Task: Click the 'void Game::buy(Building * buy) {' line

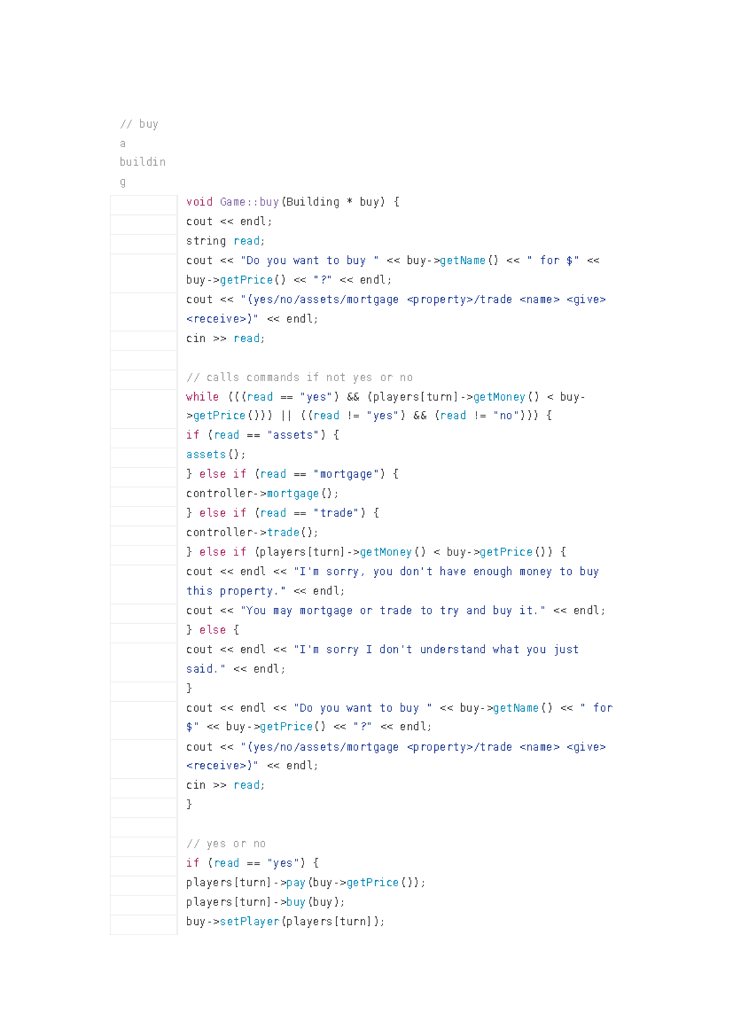Action: 293,202
